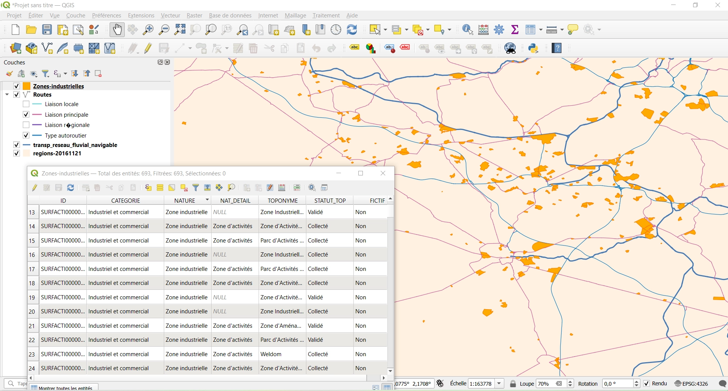Open Layer Styling panel brush icon
This screenshot has height=391, width=728.
tap(9, 74)
